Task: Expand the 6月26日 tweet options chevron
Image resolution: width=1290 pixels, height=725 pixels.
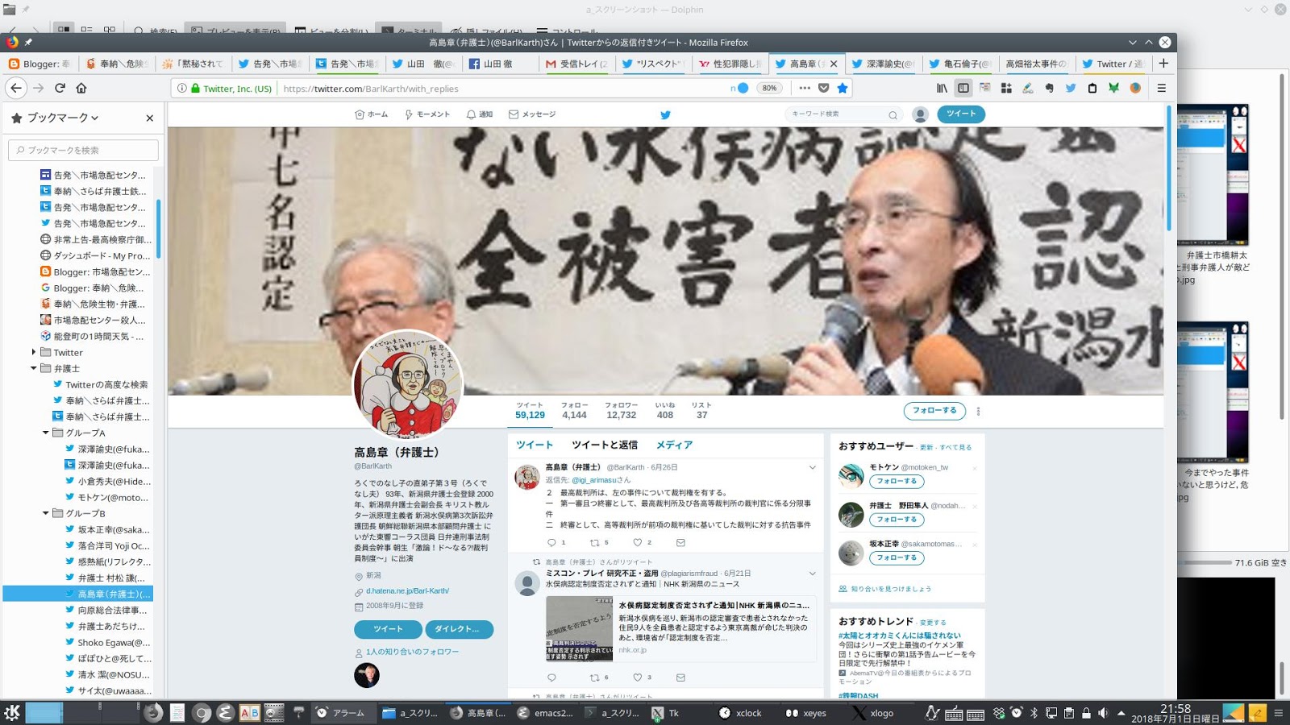Action: (812, 467)
